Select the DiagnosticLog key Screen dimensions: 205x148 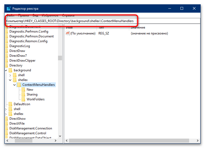(x=20, y=46)
